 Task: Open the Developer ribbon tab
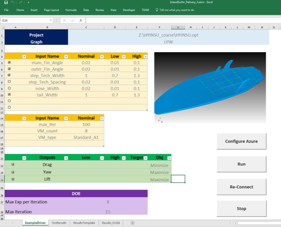click(128, 9)
